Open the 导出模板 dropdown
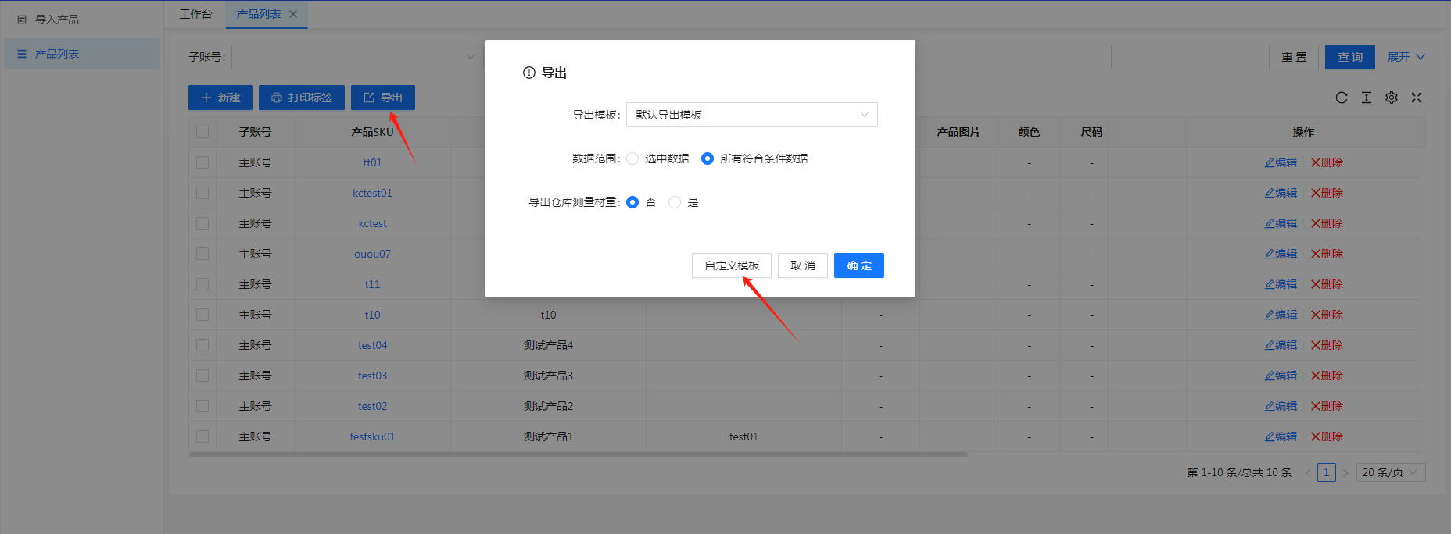This screenshot has height=534, width=1451. click(751, 115)
